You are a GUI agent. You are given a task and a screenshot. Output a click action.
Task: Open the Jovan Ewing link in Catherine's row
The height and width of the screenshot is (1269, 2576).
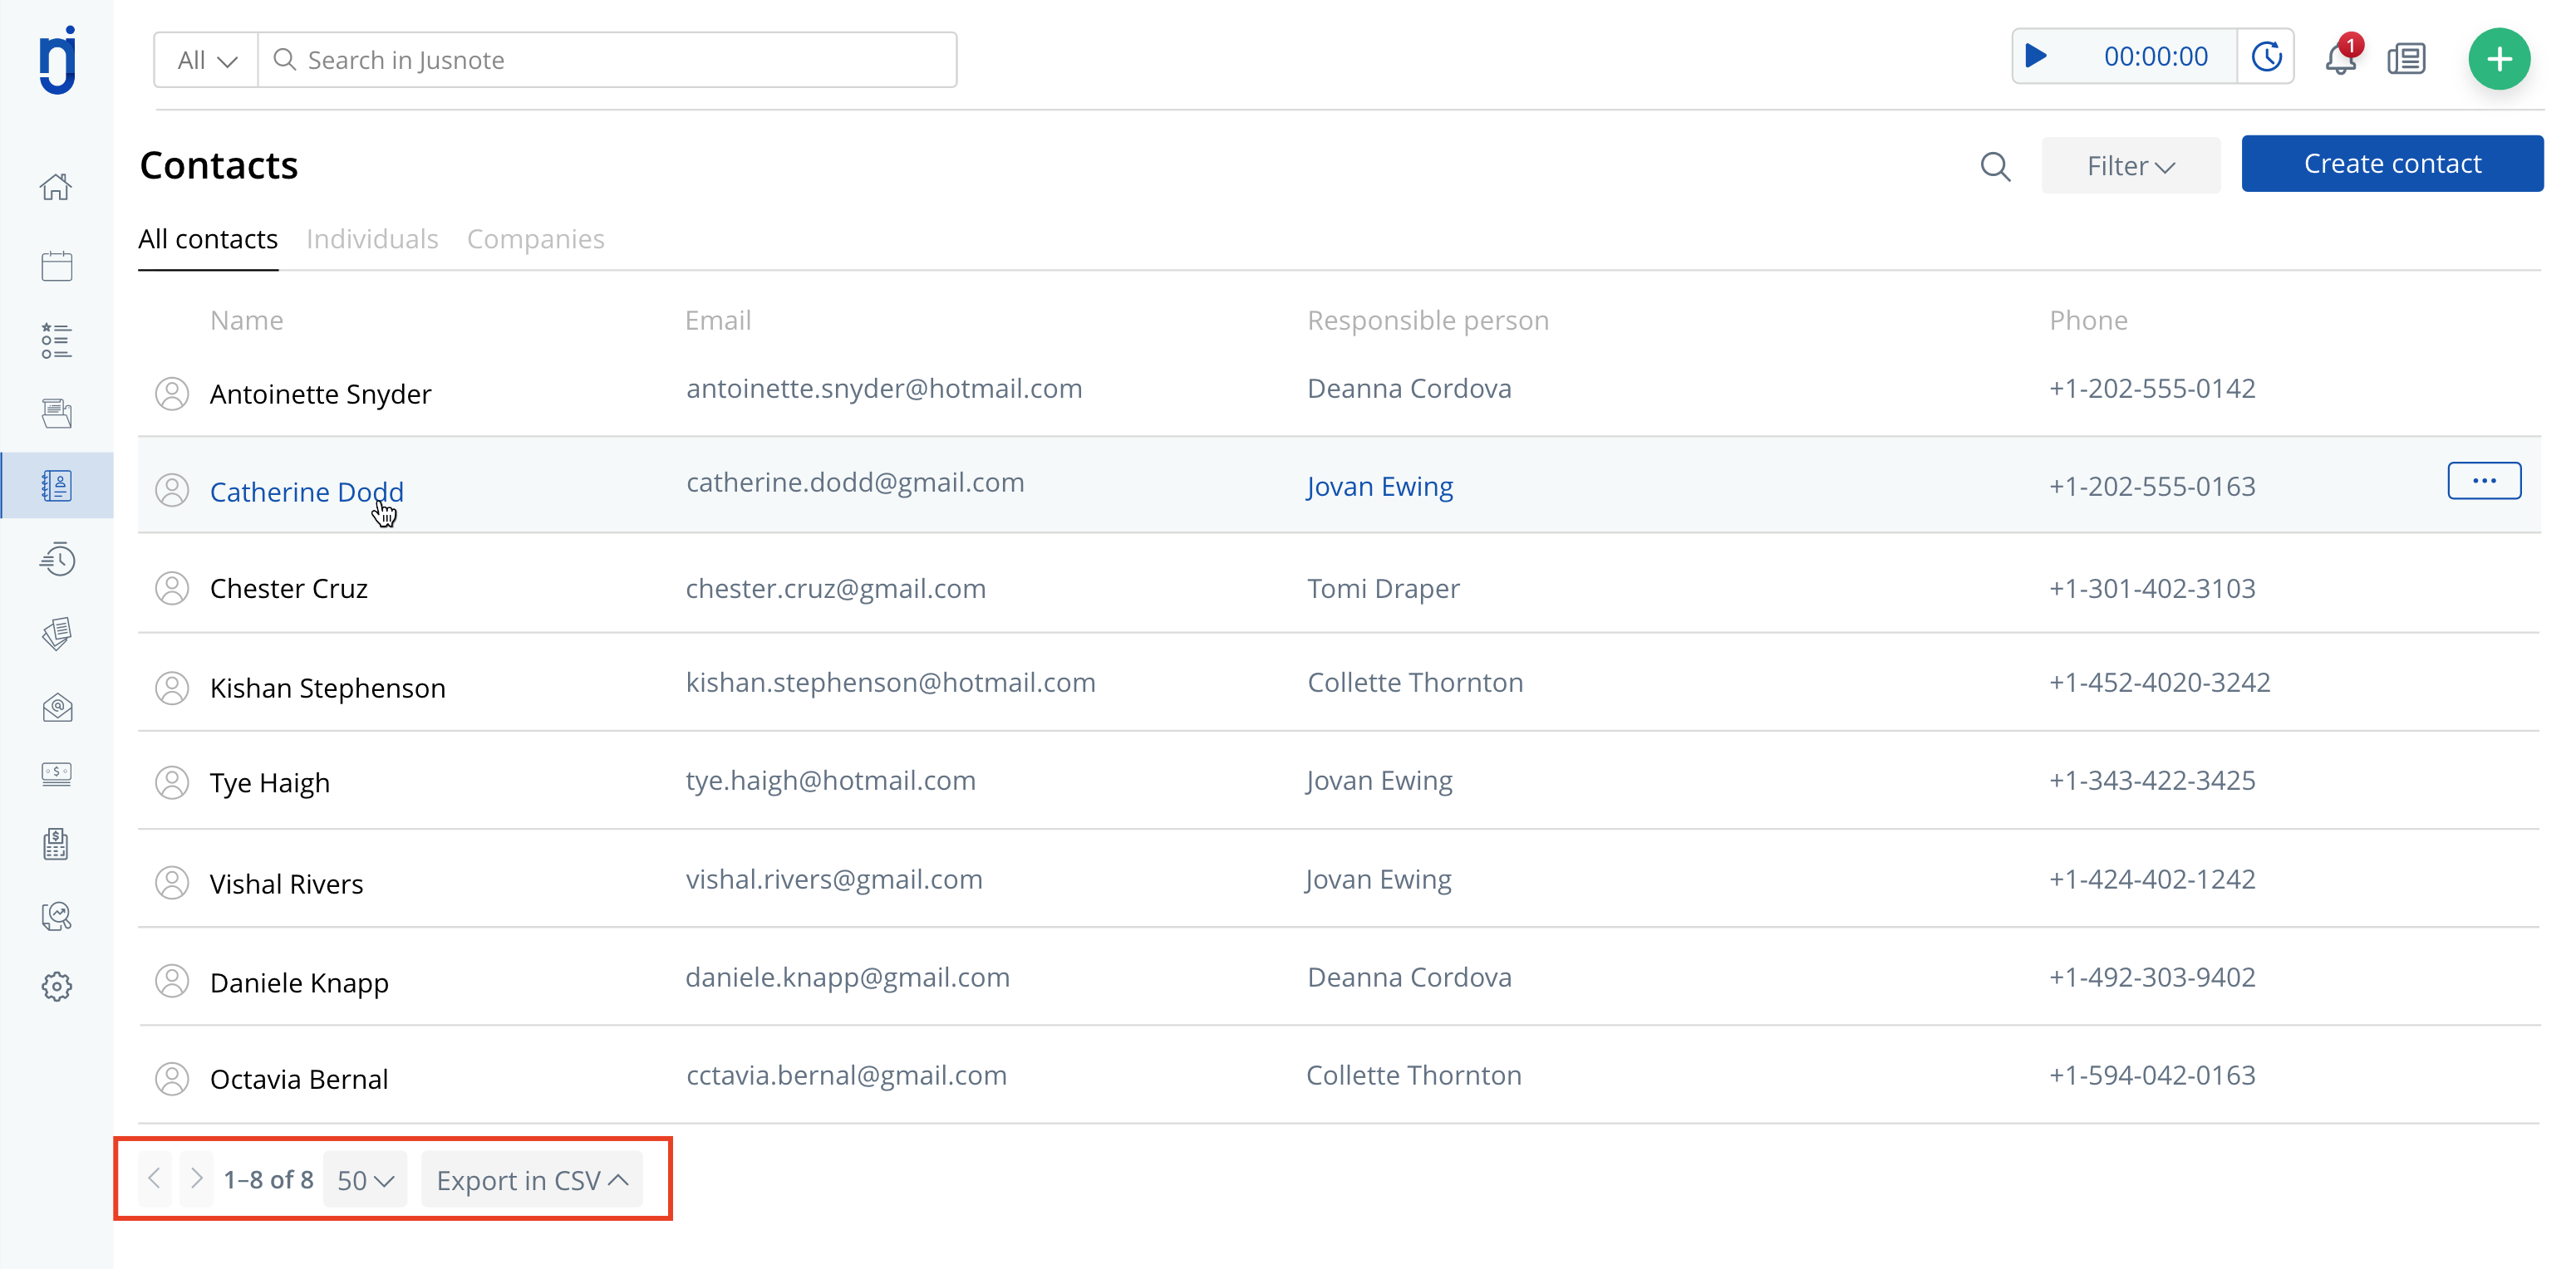point(1379,487)
